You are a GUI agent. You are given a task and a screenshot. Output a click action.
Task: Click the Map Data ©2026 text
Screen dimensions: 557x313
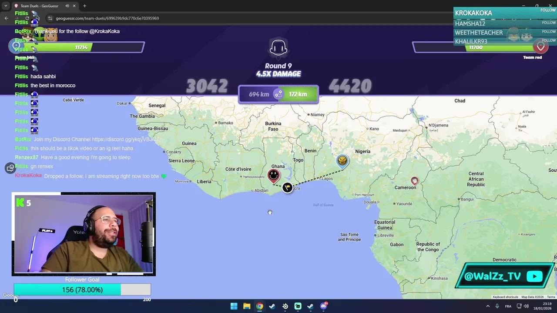point(533,297)
